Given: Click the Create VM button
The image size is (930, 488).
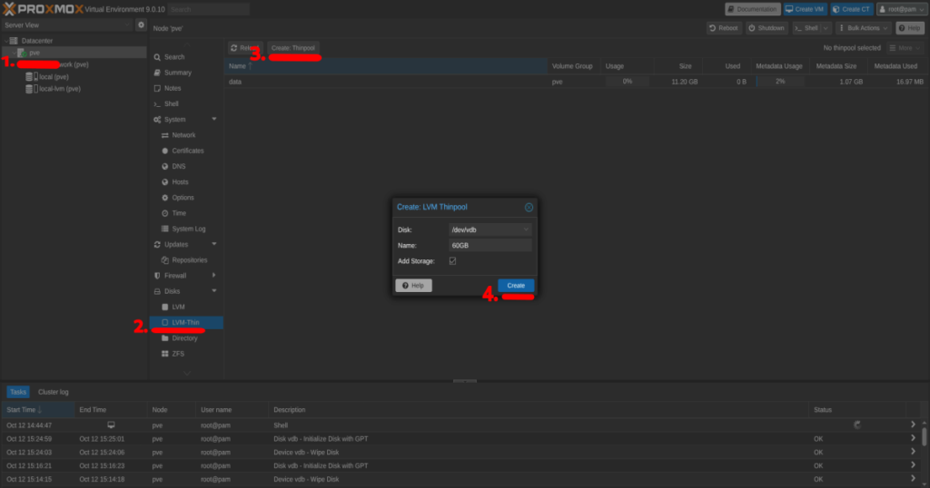Looking at the screenshot, I should 805,9.
